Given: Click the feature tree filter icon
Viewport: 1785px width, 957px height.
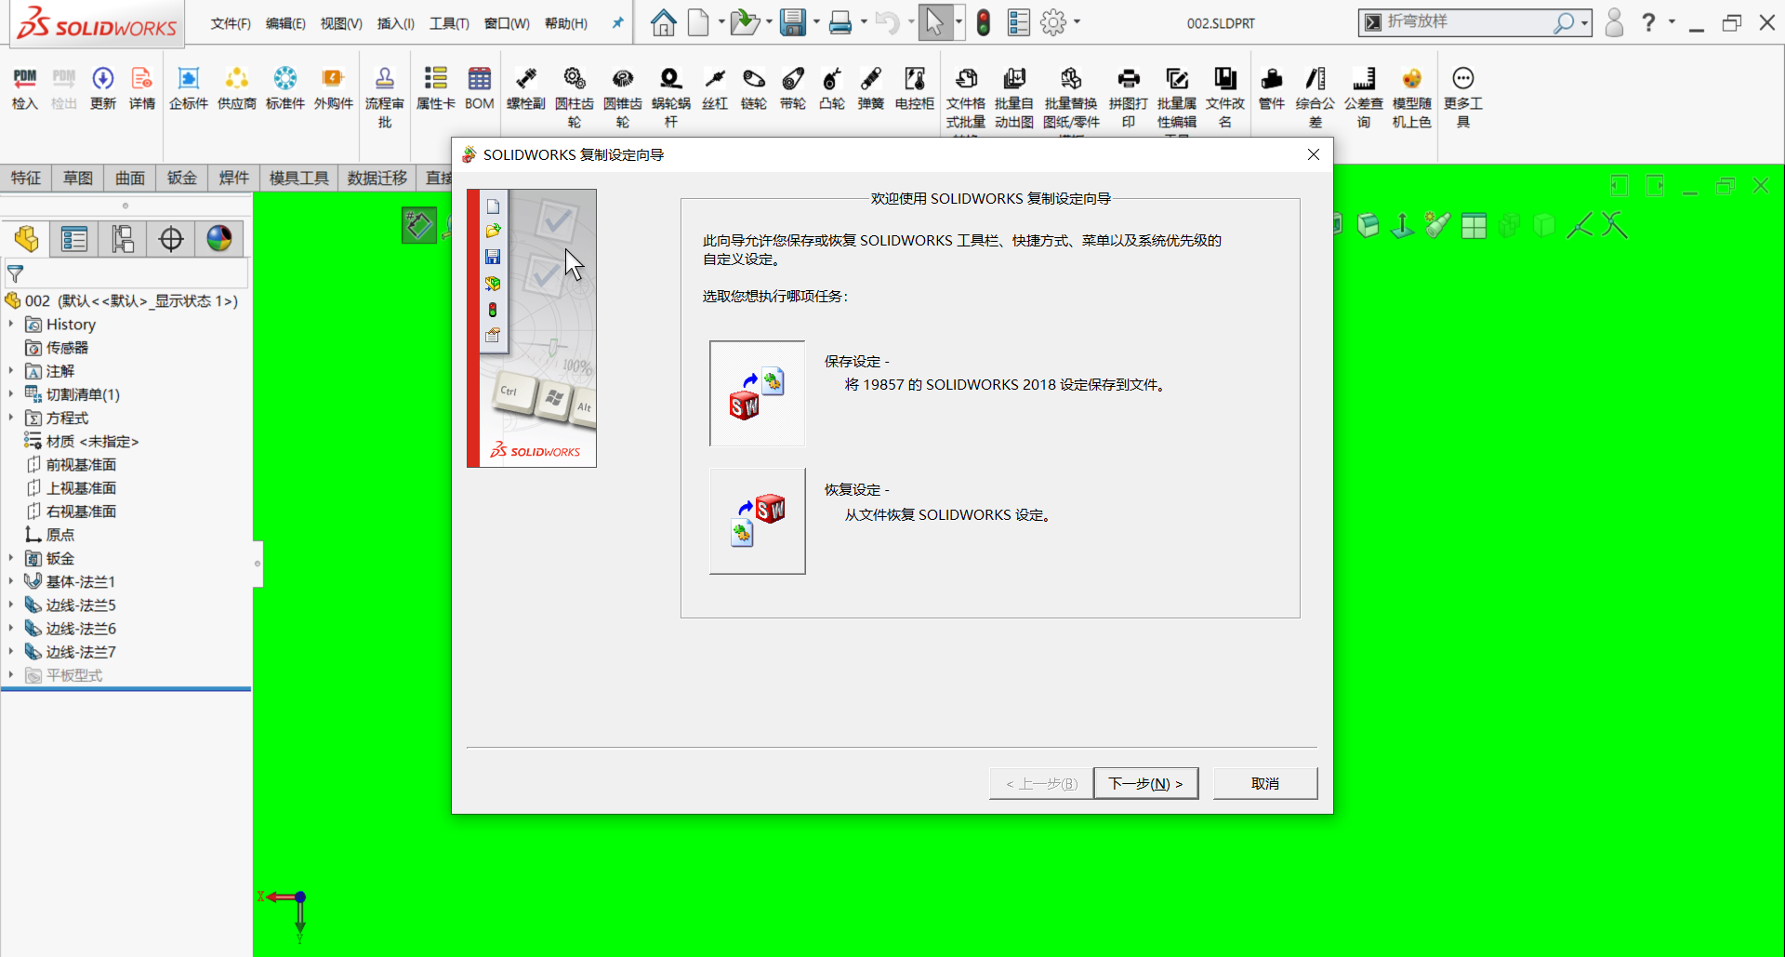Looking at the screenshot, I should point(16,273).
